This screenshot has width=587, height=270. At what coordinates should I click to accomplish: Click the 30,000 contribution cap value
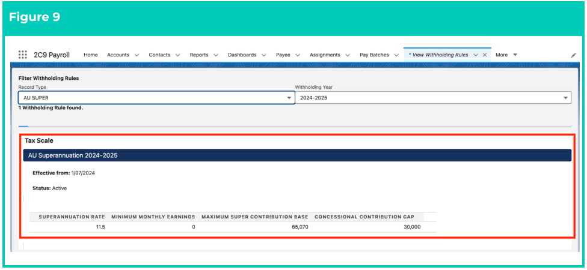point(412,227)
